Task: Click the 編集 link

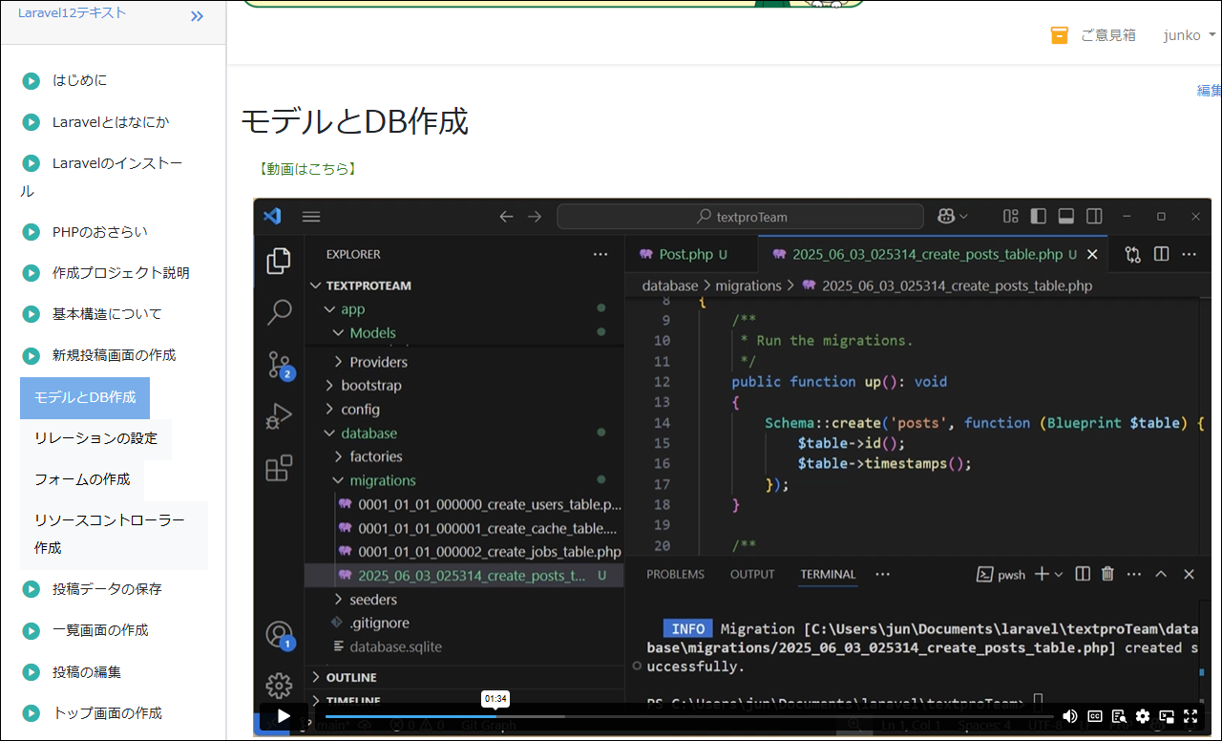Action: click(1210, 91)
